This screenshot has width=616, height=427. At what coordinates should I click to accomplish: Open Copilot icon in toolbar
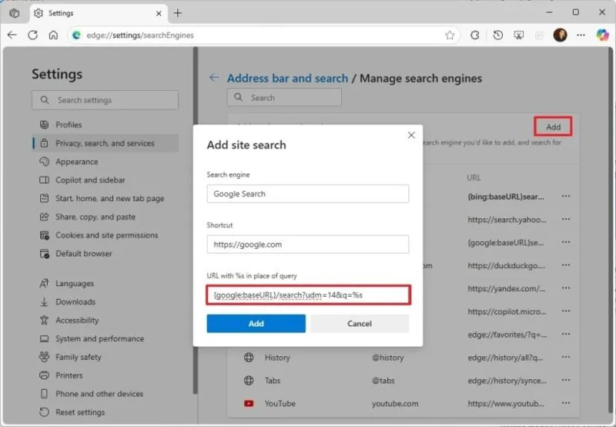603,35
